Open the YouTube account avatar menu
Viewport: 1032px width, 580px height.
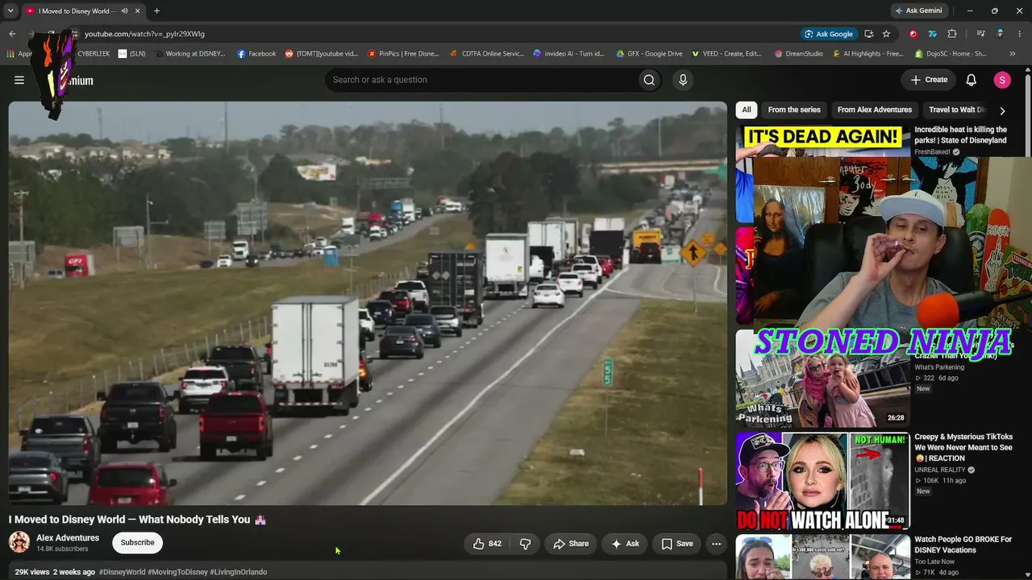[1002, 80]
